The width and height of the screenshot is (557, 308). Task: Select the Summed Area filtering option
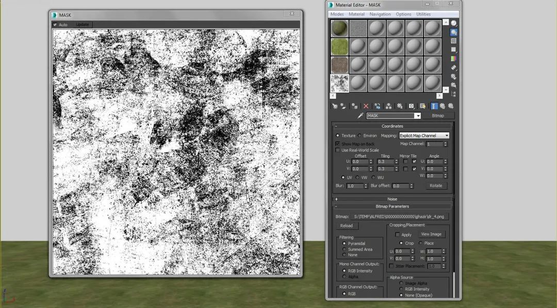click(x=345, y=249)
